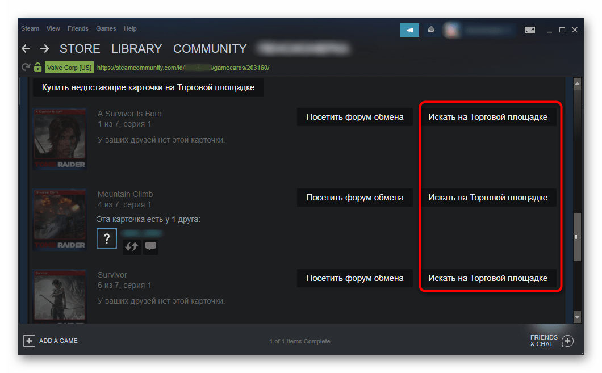Click the ADD A GAME label

(58, 341)
